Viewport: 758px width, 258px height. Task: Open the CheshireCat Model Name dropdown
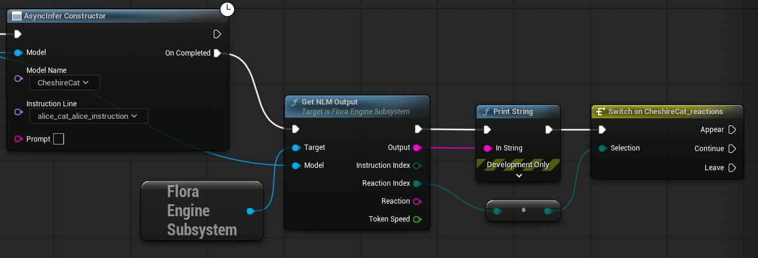point(65,82)
